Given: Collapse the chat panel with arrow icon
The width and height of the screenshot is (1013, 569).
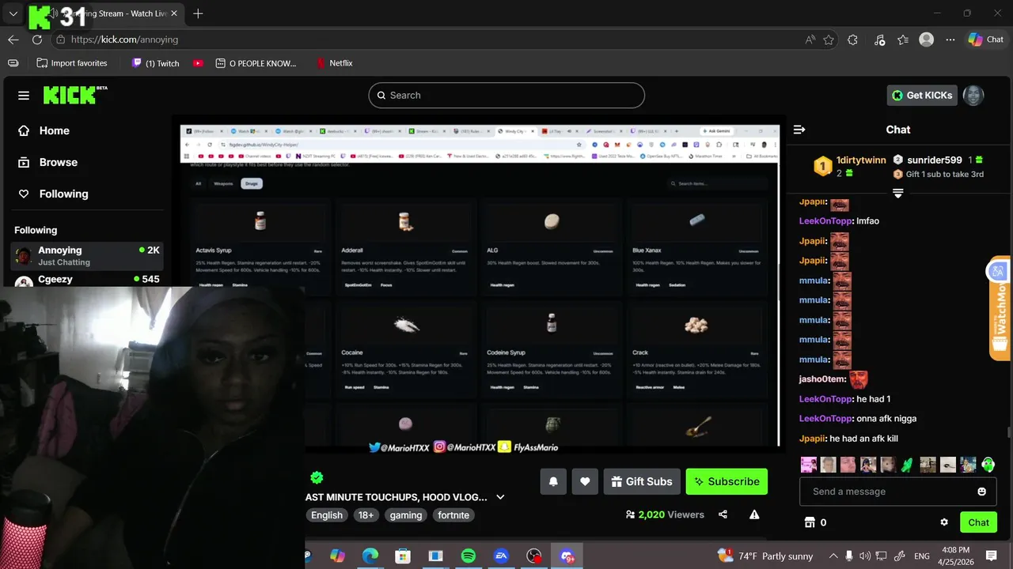Looking at the screenshot, I should pos(799,130).
